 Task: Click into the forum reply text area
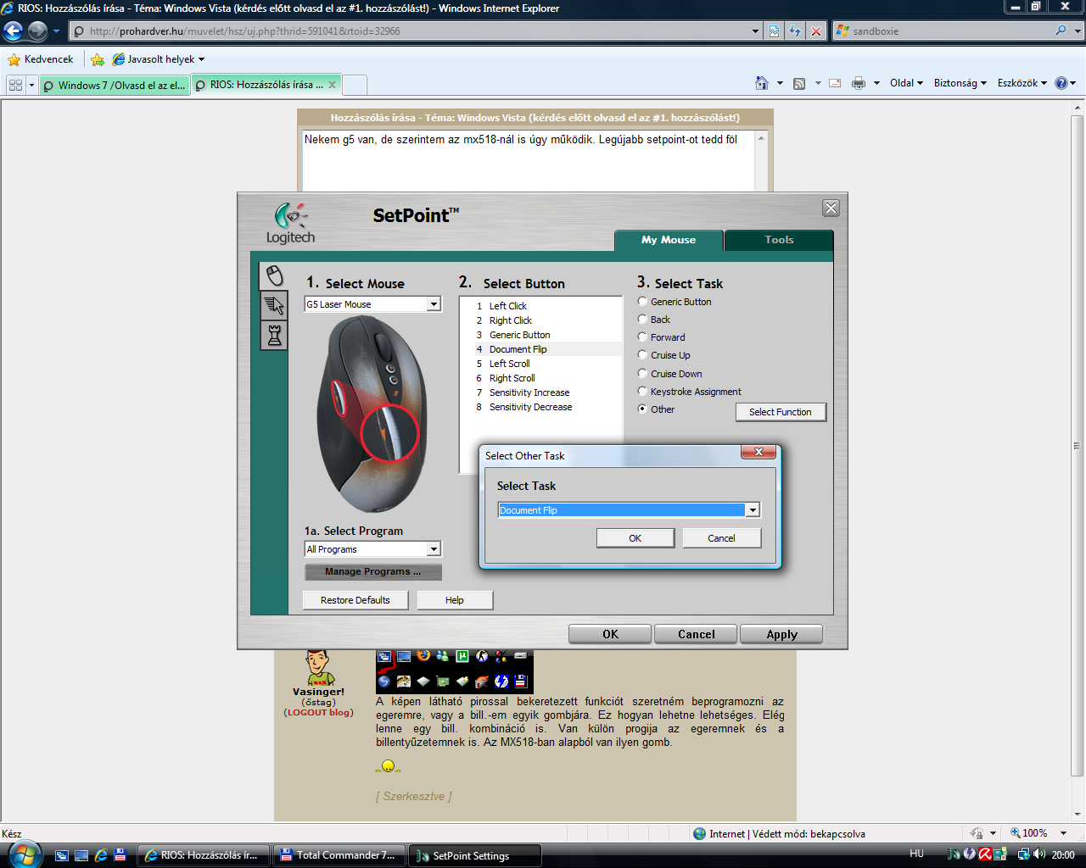(529, 161)
